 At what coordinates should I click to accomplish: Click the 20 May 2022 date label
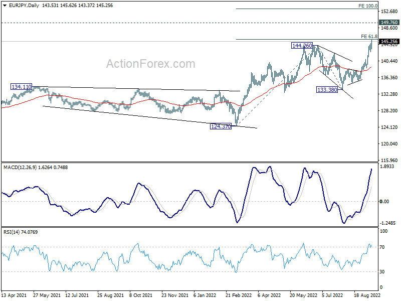click(x=303, y=295)
